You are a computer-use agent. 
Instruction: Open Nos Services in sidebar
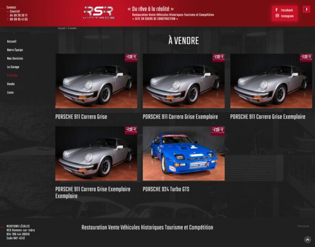(x=15, y=58)
